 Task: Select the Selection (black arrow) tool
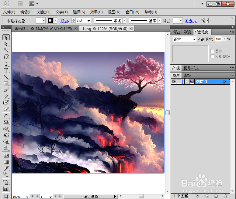pyautogui.click(x=6, y=37)
